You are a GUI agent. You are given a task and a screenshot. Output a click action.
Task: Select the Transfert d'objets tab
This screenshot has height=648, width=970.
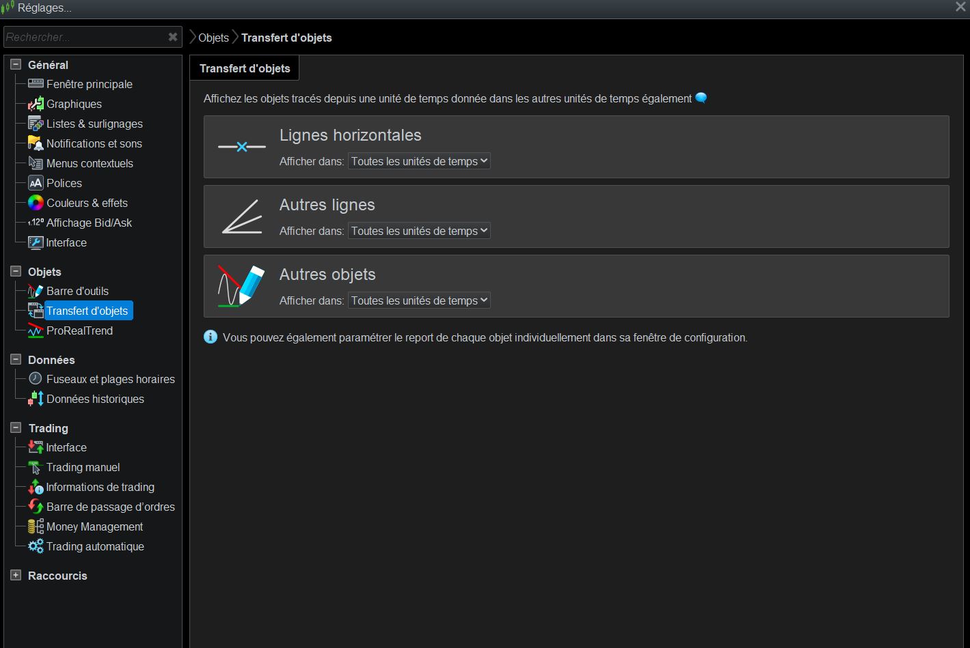[245, 68]
